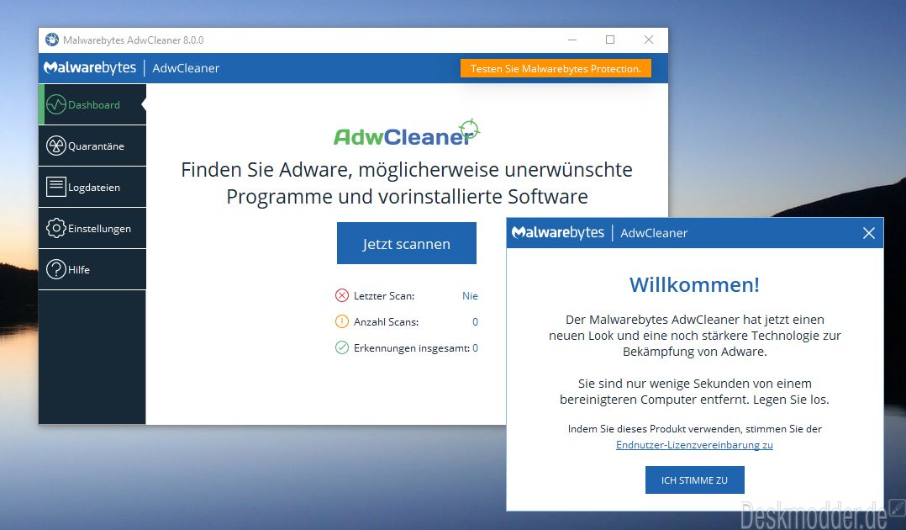Click the Malwarebytes logo in main window header

tap(90, 67)
